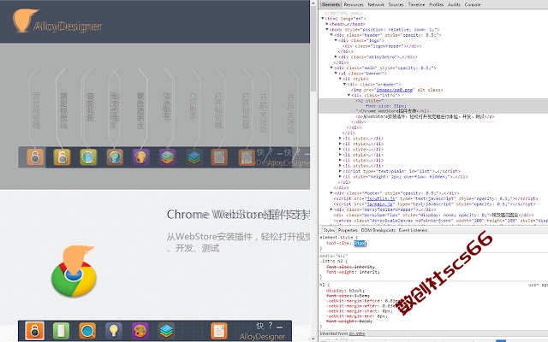The width and height of the screenshot is (548, 342).
Task: Collapse the div class="logo" node
Action: point(336,40)
